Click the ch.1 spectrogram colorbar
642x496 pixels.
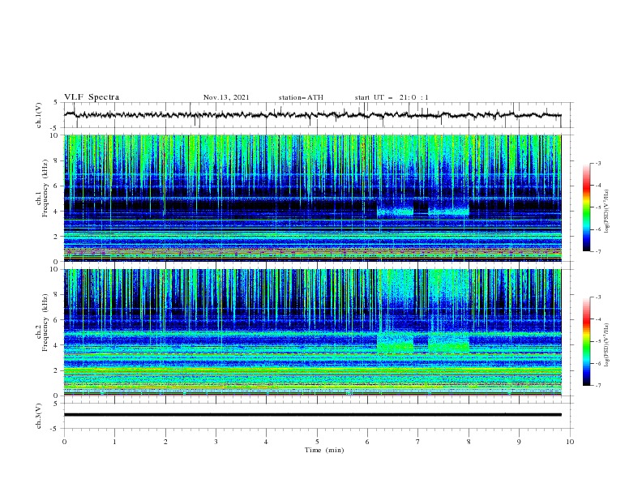pyautogui.click(x=586, y=207)
